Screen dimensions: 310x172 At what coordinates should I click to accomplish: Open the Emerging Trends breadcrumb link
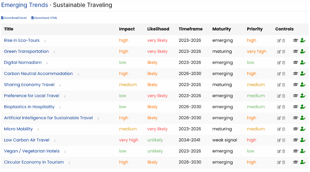point(25,5)
